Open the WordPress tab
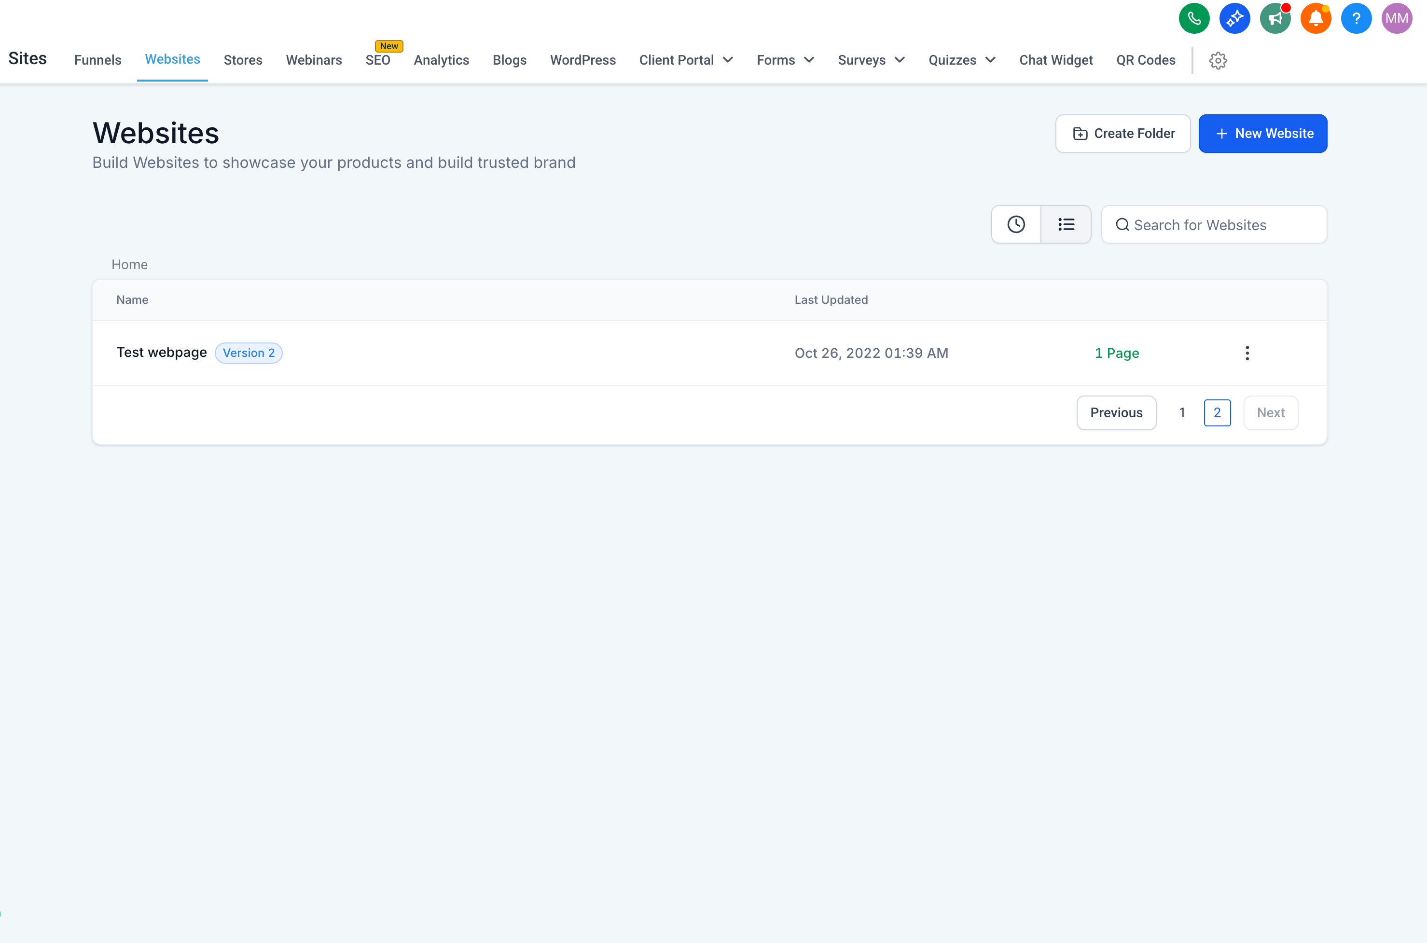 pos(582,60)
